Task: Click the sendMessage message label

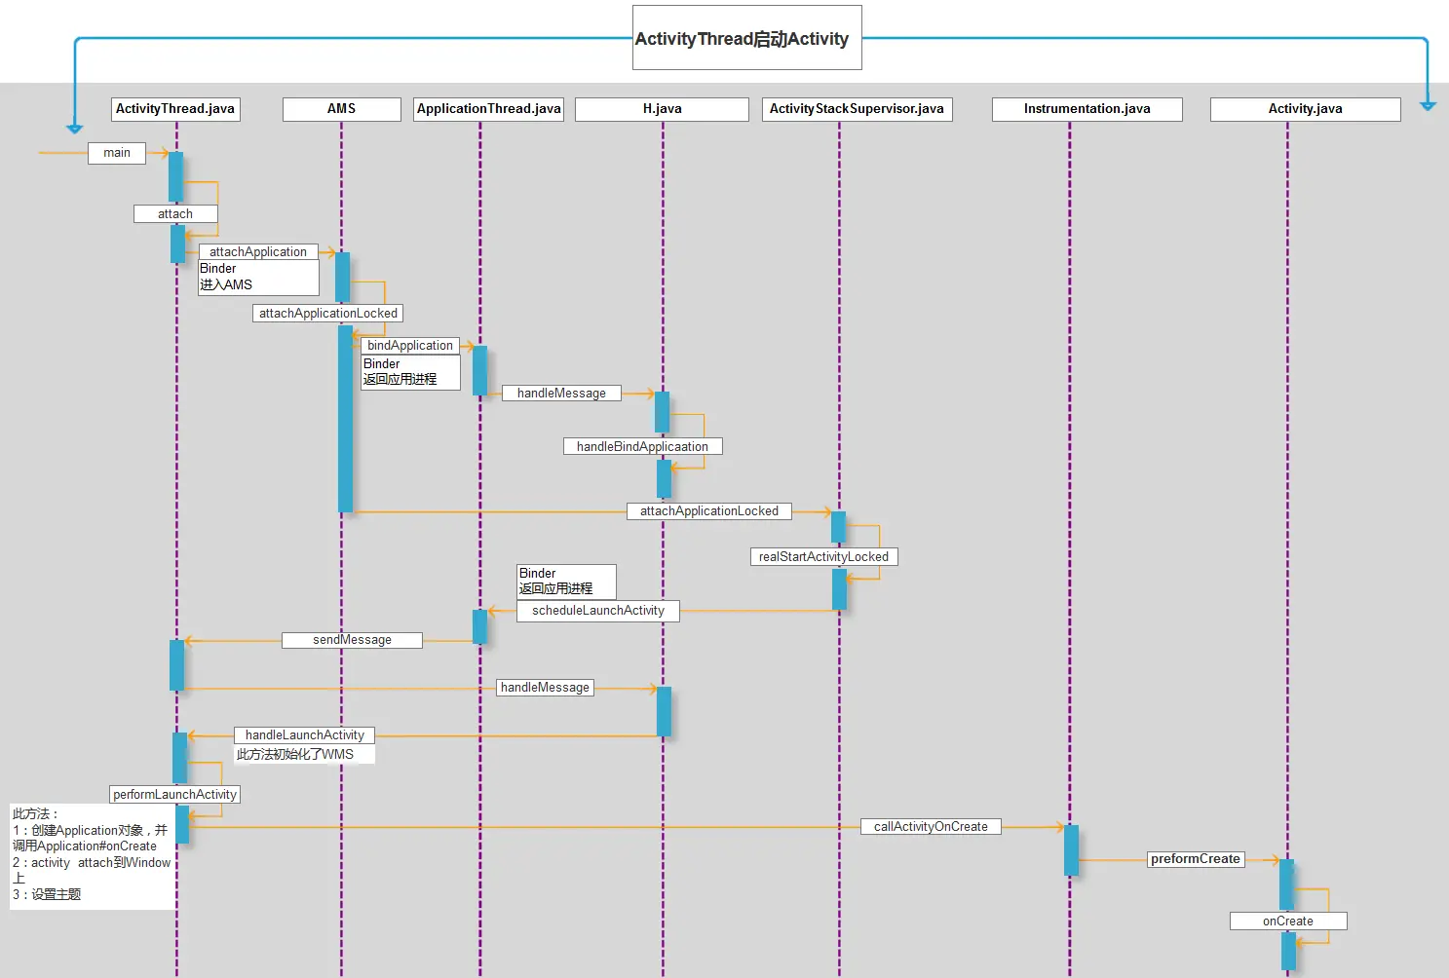Action: tap(352, 640)
